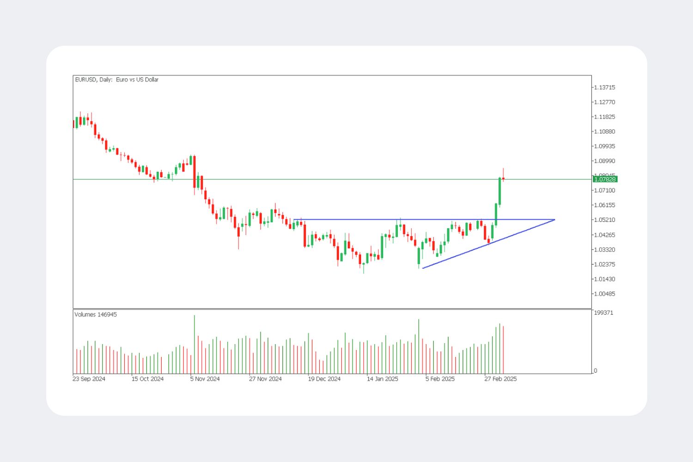The height and width of the screenshot is (462, 693).
Task: Click the 1.00485 price axis label
Action: point(604,294)
